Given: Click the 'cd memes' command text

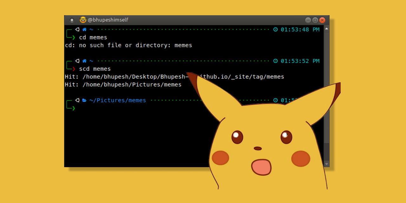Looking at the screenshot, I should (93, 37).
